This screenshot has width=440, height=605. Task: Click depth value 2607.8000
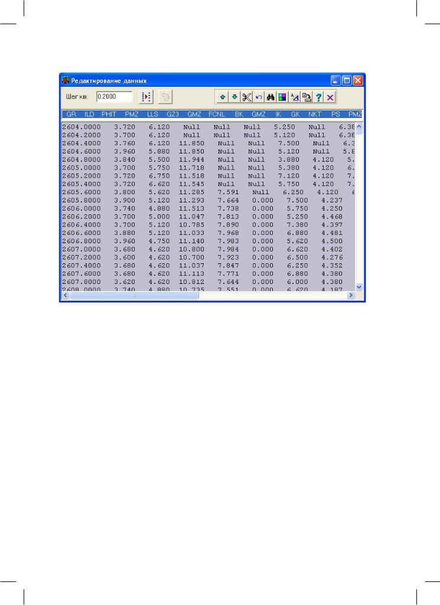click(x=82, y=282)
